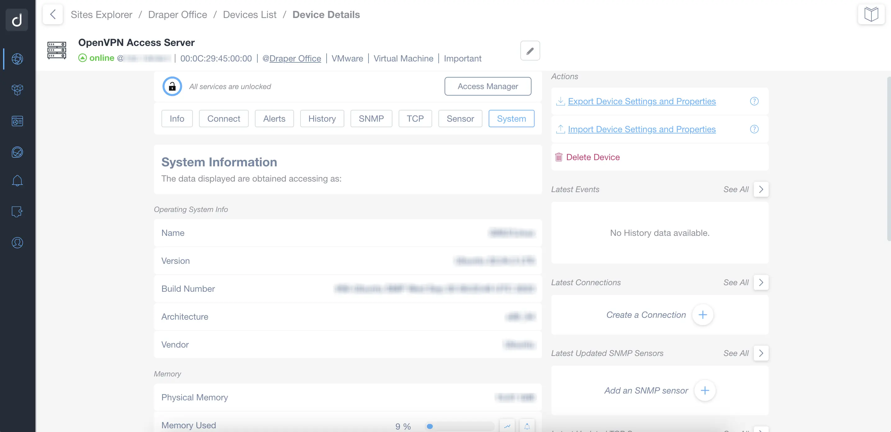
Task: Switch to the Alerts tab
Action: (274, 119)
